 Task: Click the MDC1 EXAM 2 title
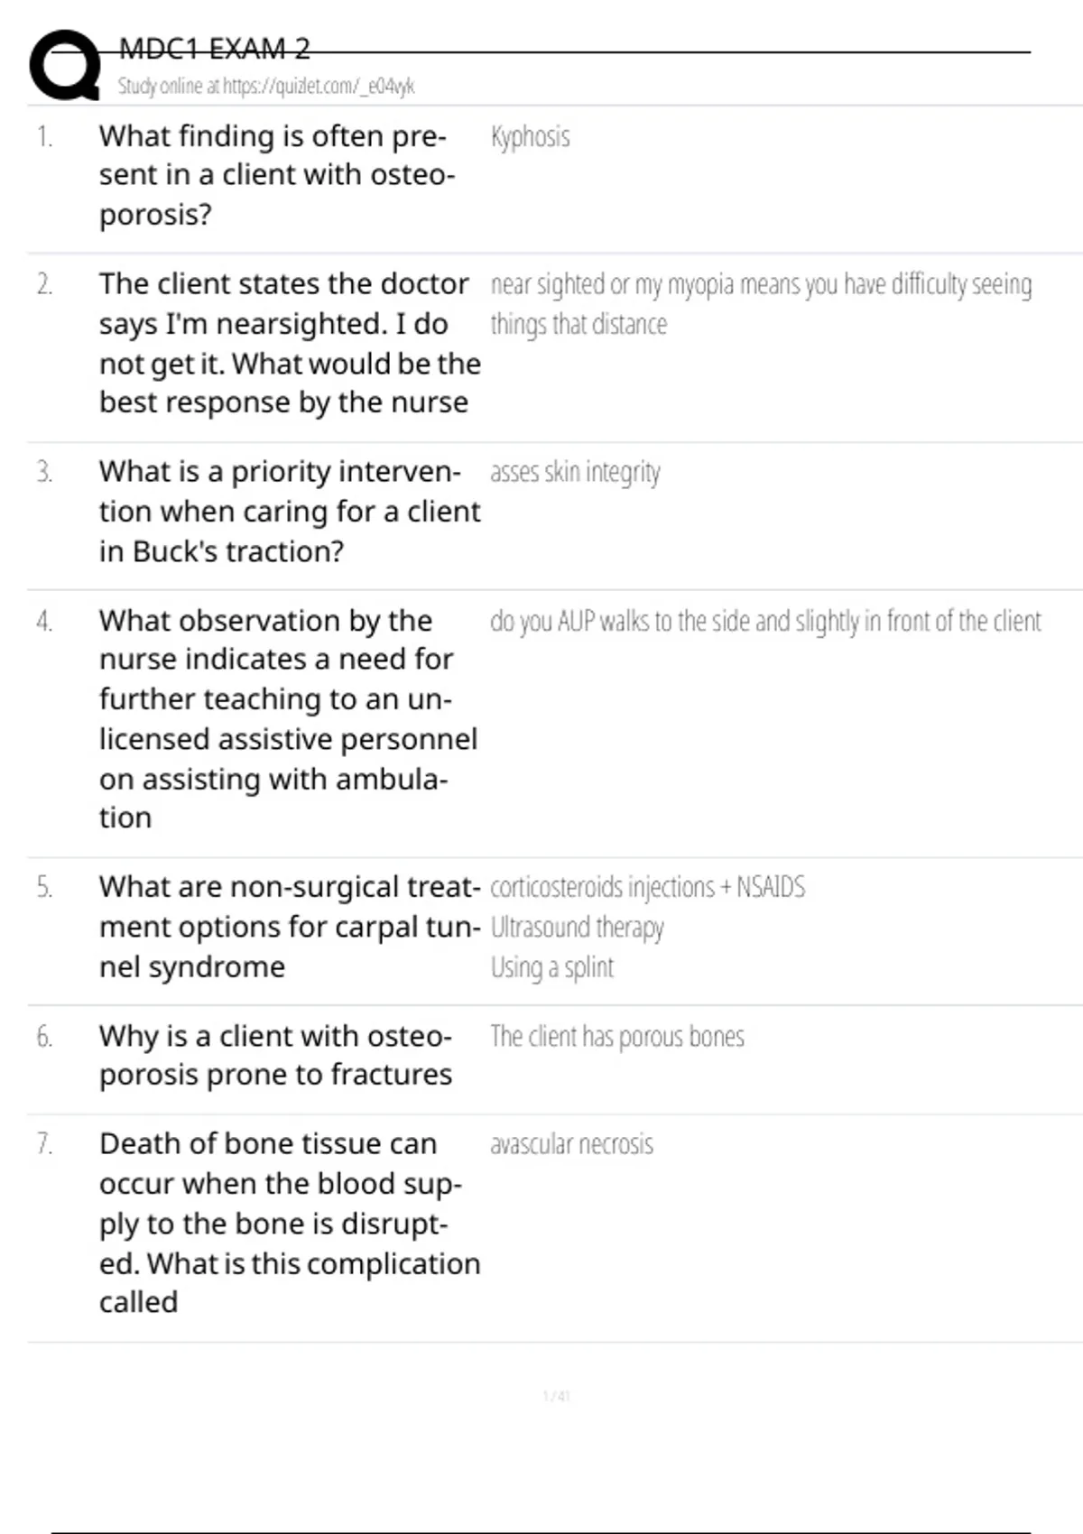[215, 49]
